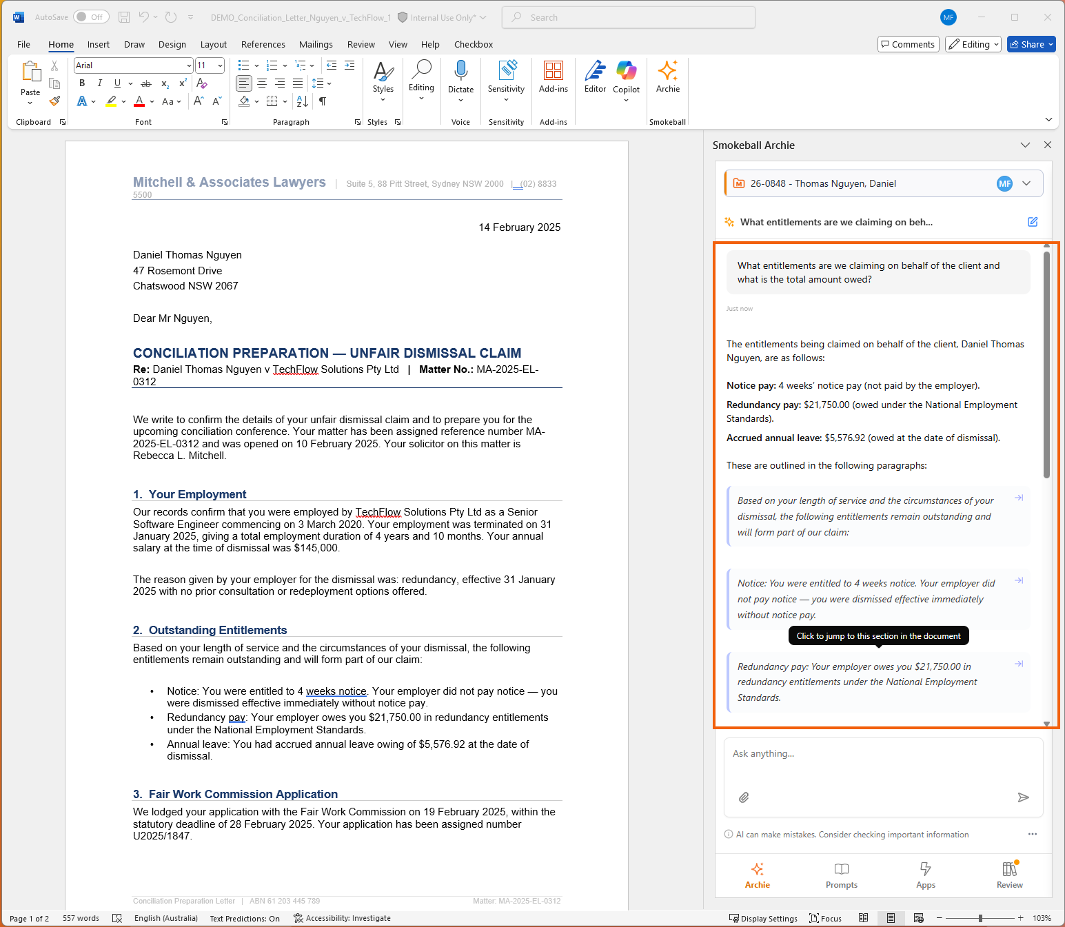This screenshot has width=1065, height=927.
Task: Start a new Archie chat
Action: 1033,222
